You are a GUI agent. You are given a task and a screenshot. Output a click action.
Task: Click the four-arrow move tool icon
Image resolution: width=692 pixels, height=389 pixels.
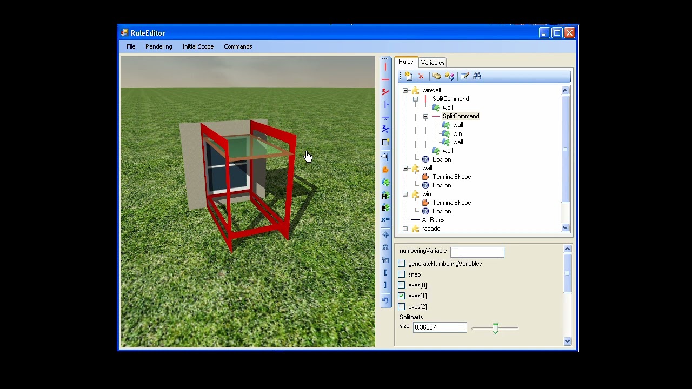click(385, 234)
